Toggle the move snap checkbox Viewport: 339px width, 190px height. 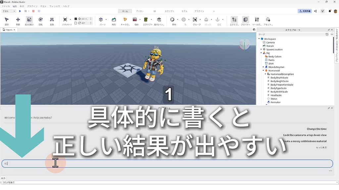click(x=76, y=19)
